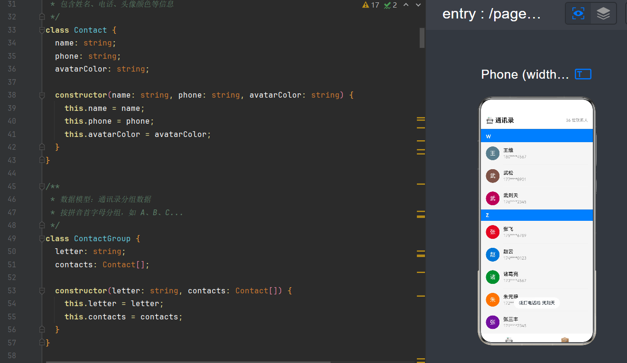
Task: Click the fold end marker on line 42
Action: coord(42,147)
